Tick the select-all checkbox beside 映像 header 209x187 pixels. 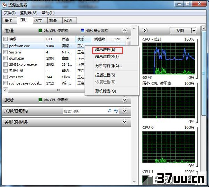pyautogui.click(x=6, y=39)
